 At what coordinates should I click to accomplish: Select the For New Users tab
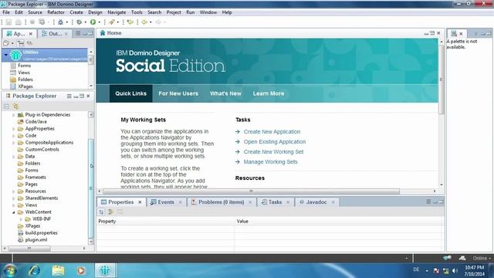point(178,93)
